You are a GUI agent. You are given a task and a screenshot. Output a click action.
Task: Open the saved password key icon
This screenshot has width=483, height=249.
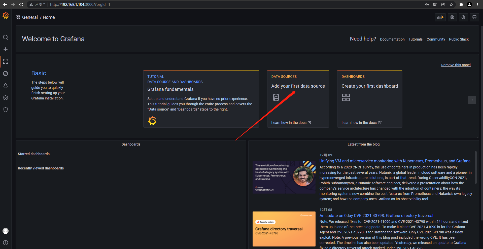(427, 5)
